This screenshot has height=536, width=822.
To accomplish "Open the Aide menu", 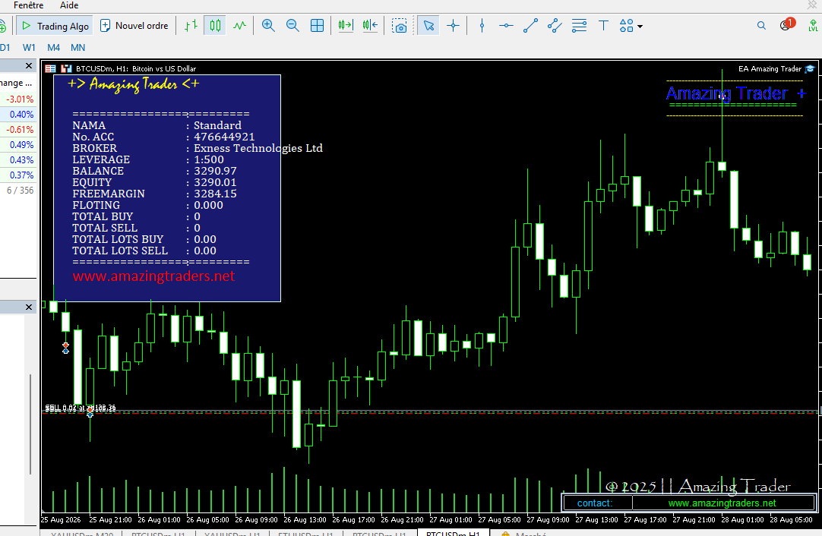I will point(69,5).
